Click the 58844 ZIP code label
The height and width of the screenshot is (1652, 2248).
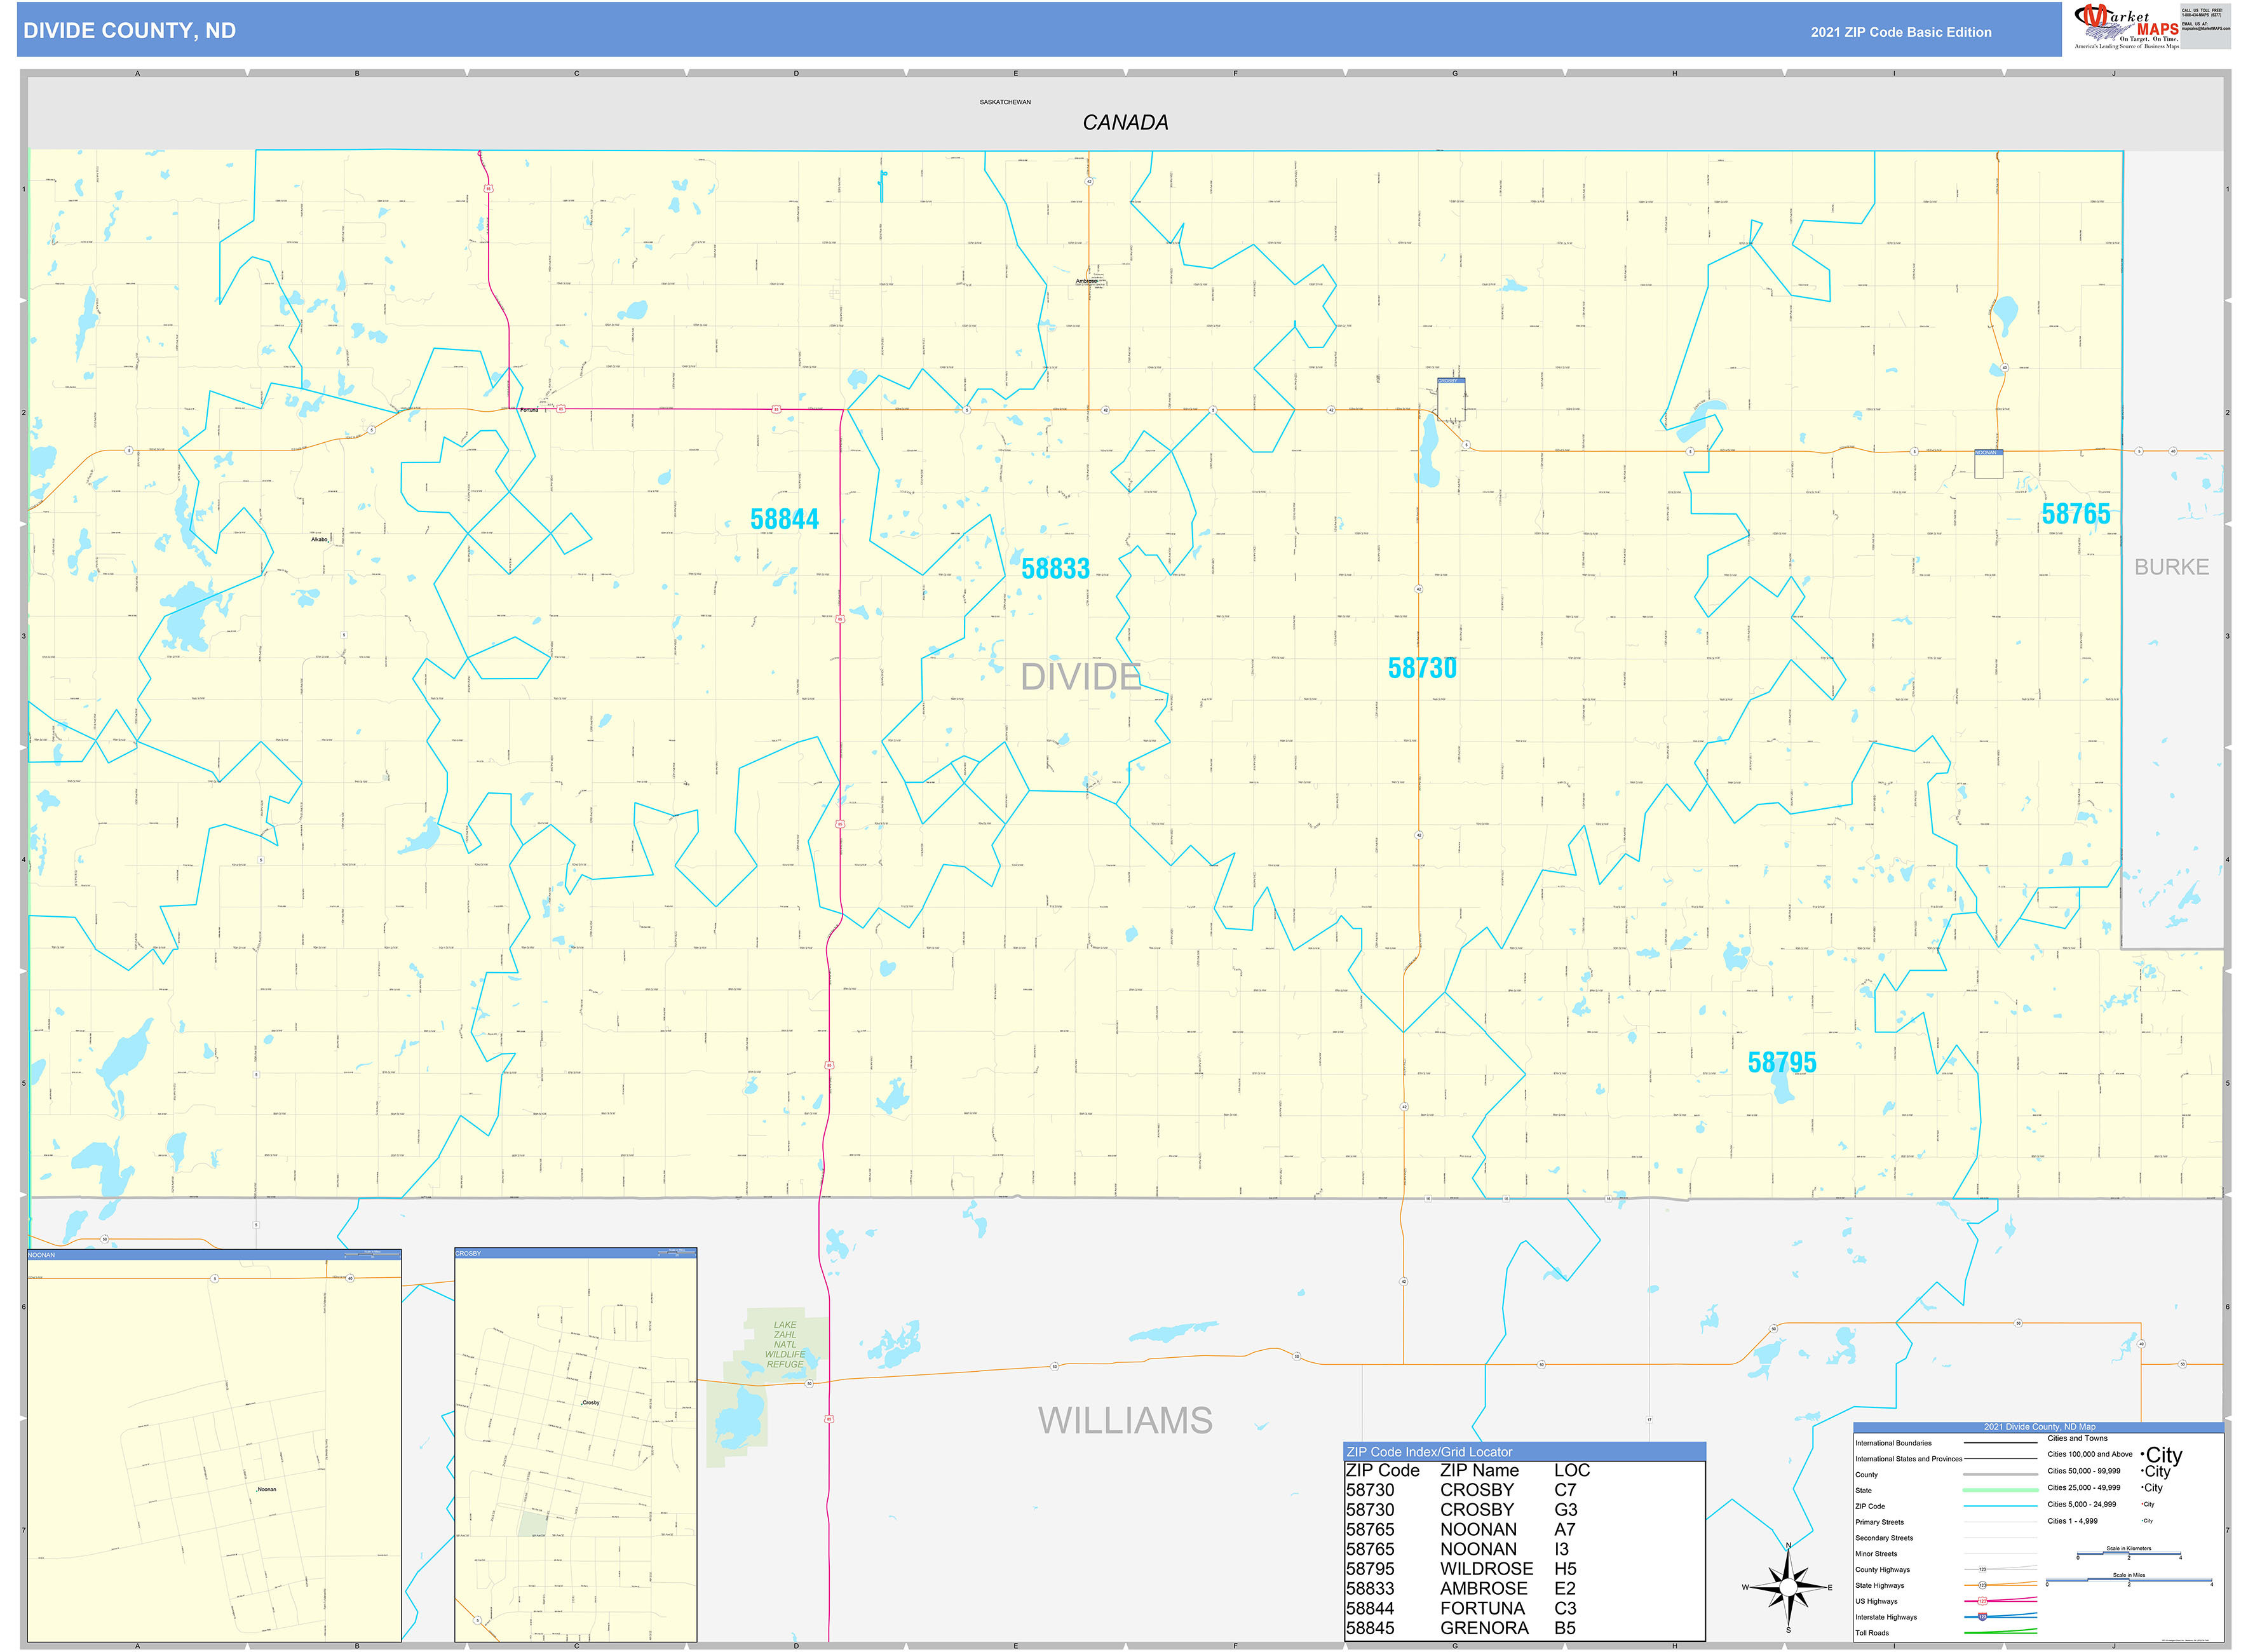(784, 519)
